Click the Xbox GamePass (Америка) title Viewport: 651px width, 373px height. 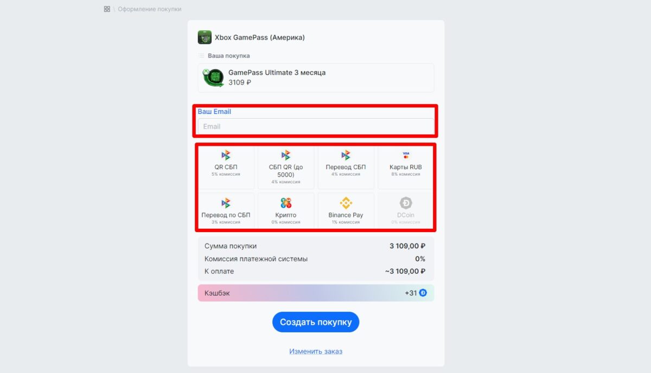point(260,37)
